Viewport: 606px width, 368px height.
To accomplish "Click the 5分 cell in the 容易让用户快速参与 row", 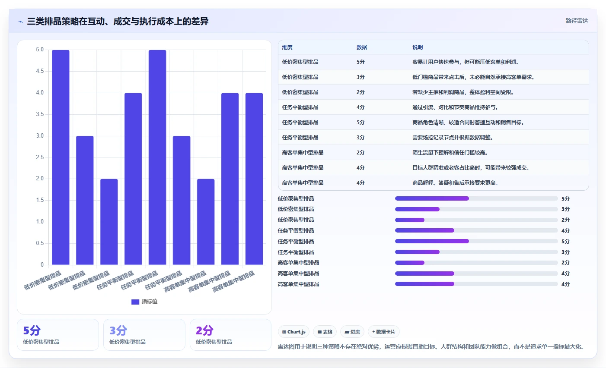I will click(x=360, y=62).
